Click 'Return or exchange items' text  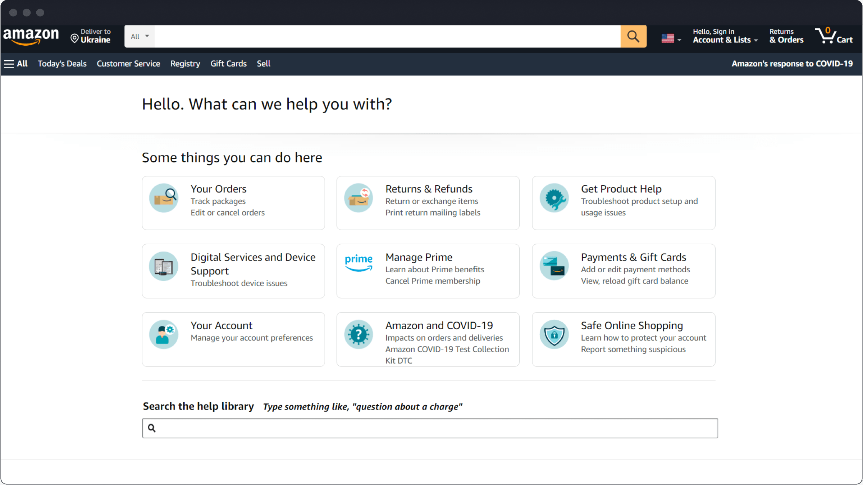[x=432, y=201]
